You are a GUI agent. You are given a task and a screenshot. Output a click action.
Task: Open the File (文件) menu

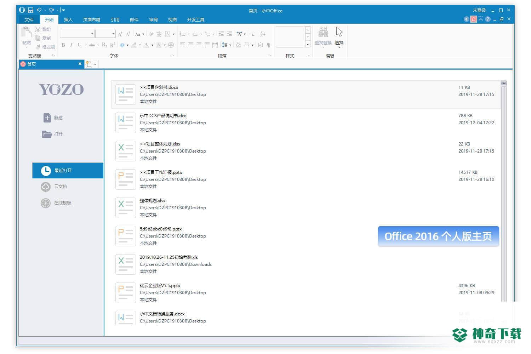pos(29,19)
